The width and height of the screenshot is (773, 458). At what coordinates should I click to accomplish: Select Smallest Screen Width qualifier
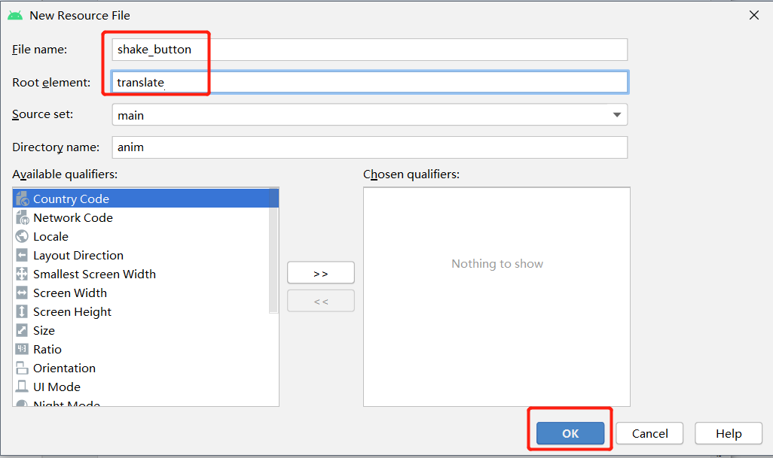pyautogui.click(x=141, y=274)
